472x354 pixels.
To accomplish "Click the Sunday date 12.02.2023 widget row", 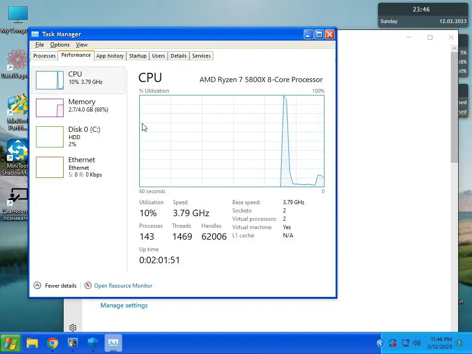I will [423, 21].
